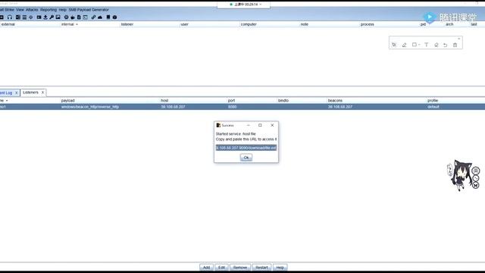Open screenshots toolbar icon
This screenshot has width=485, height=273.
tap(58, 17)
